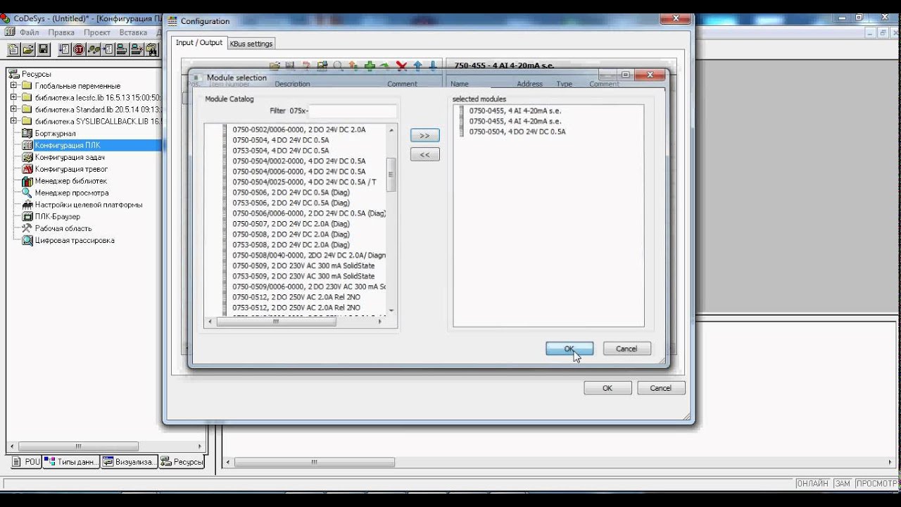Click the New file toolbar icon

click(13, 49)
